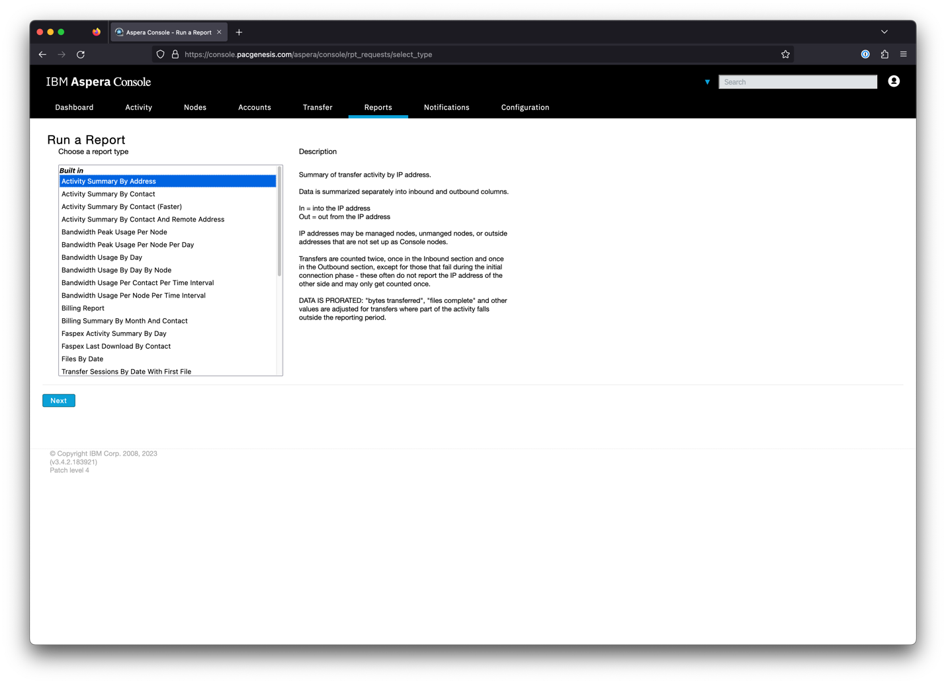
Task: Click into the Search field
Action: click(x=798, y=82)
